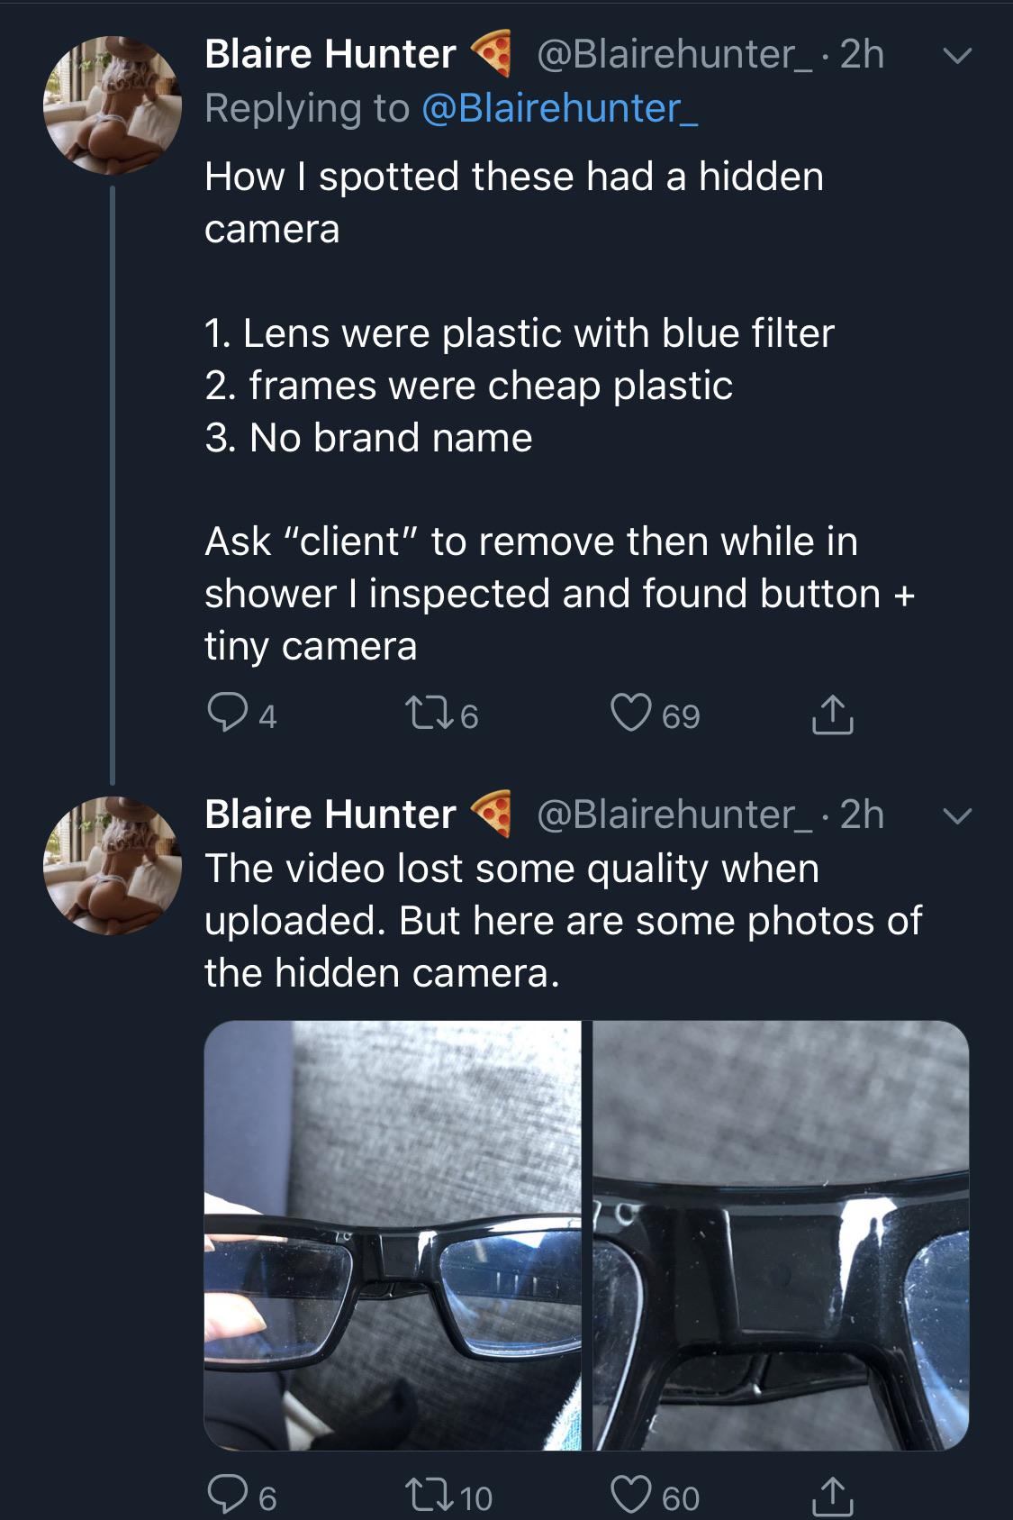Open options chevron on the first tweet
The width and height of the screenshot is (1013, 1520).
pyautogui.click(x=956, y=56)
